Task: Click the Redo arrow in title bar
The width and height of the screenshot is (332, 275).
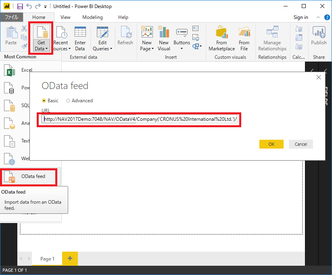Action: (38, 6)
